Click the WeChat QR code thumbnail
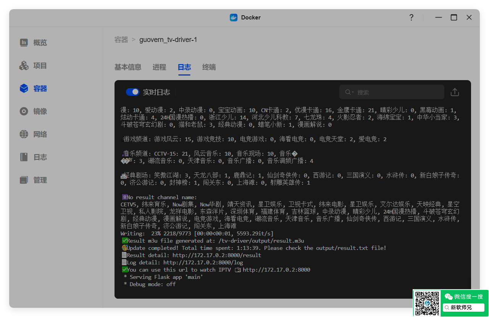Viewport: 489px width, 317px height. pos(427,303)
